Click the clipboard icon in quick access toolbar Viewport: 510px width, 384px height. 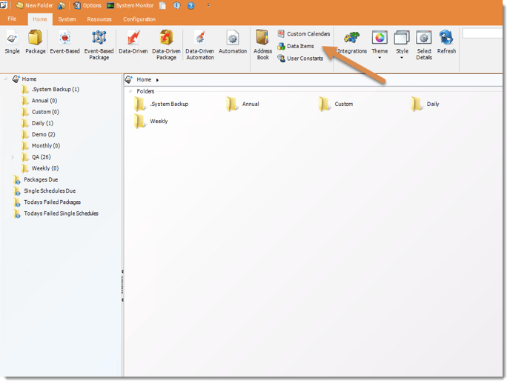click(x=162, y=5)
